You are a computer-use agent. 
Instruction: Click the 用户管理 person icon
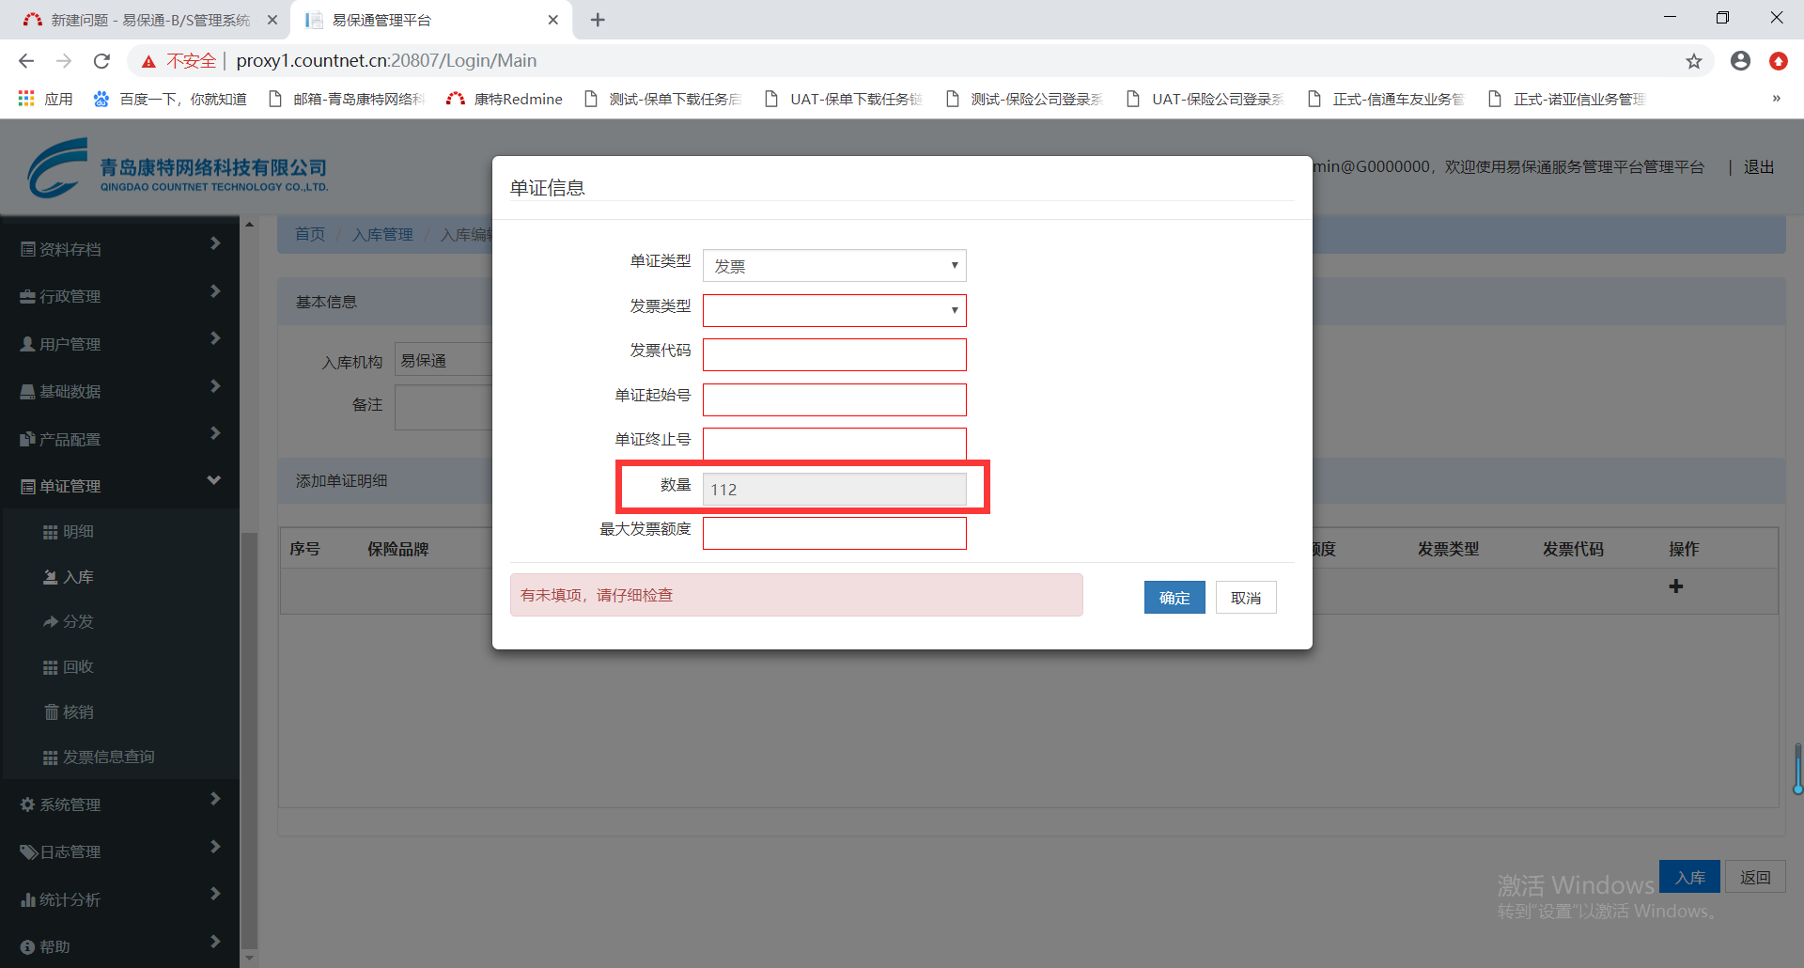tap(28, 344)
